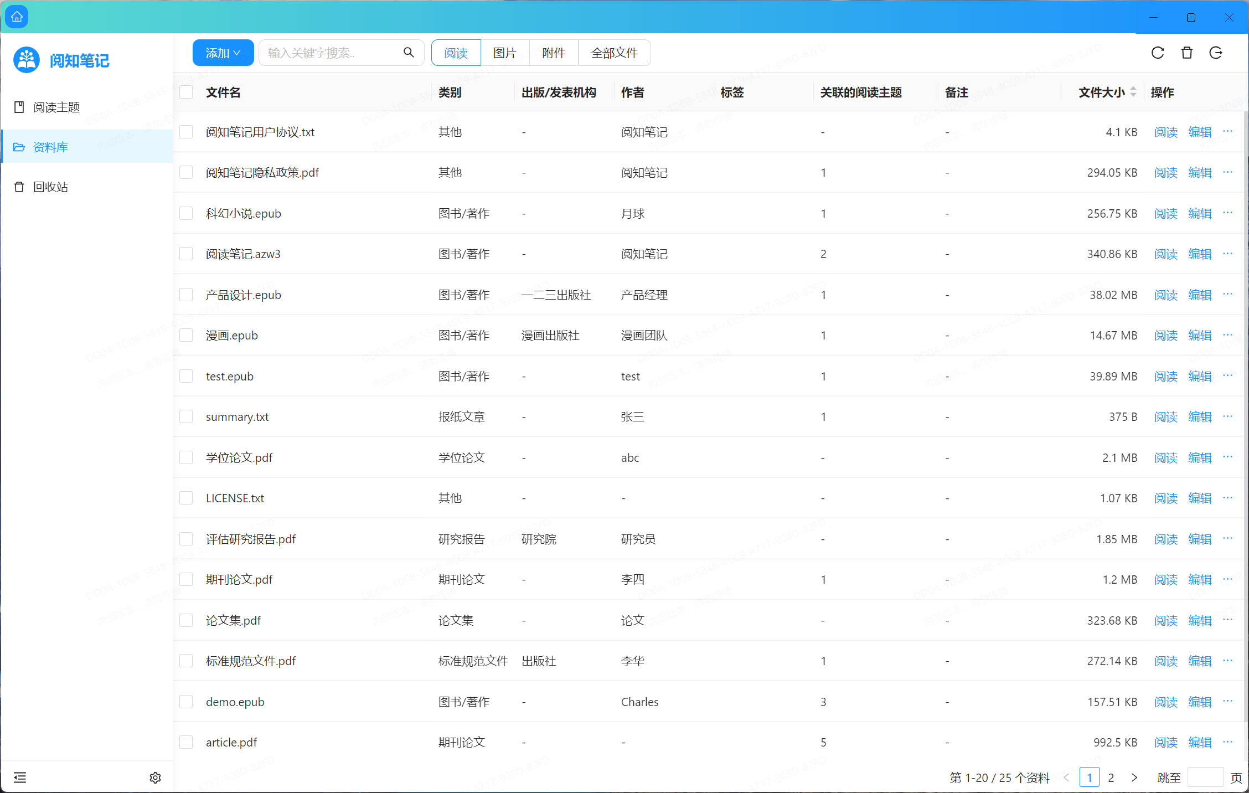Open more options for 科幻小说.epub
Image resolution: width=1249 pixels, height=793 pixels.
tap(1227, 213)
